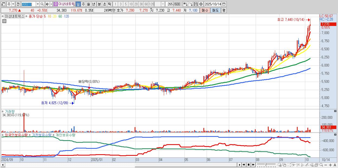The width and height of the screenshot is (338, 168).
Task: Select the 1 interval button
Action: [x=115, y=4]
